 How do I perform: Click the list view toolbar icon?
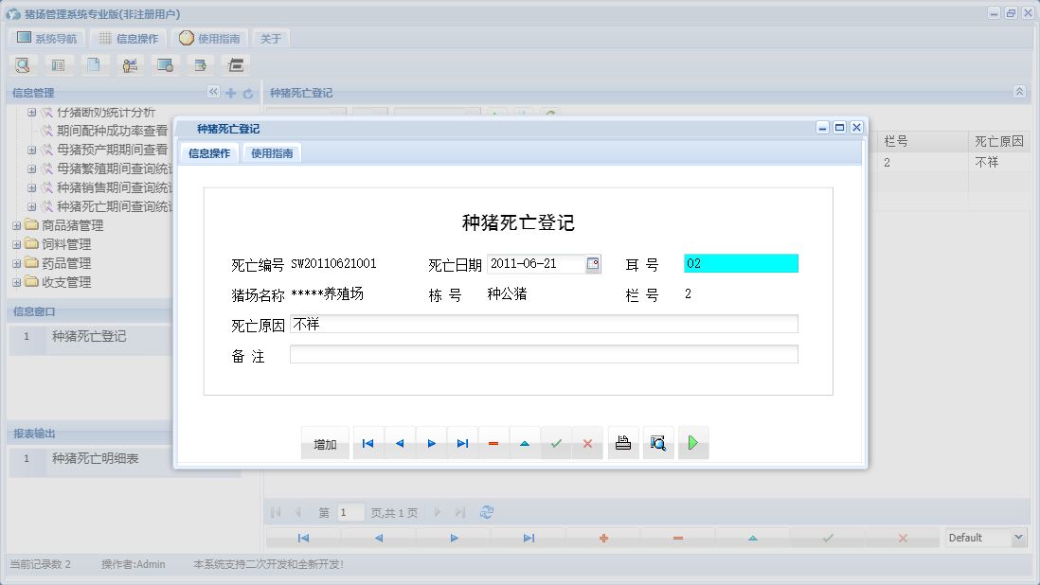[x=59, y=65]
